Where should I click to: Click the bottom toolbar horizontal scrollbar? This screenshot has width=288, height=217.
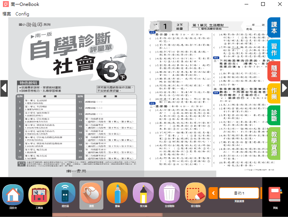[107, 214]
